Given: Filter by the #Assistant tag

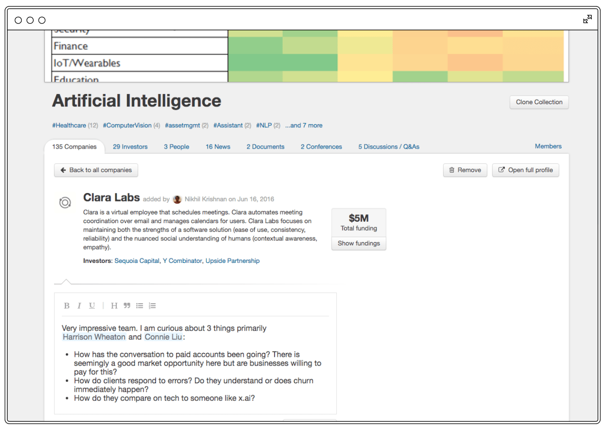Looking at the screenshot, I should tap(228, 125).
